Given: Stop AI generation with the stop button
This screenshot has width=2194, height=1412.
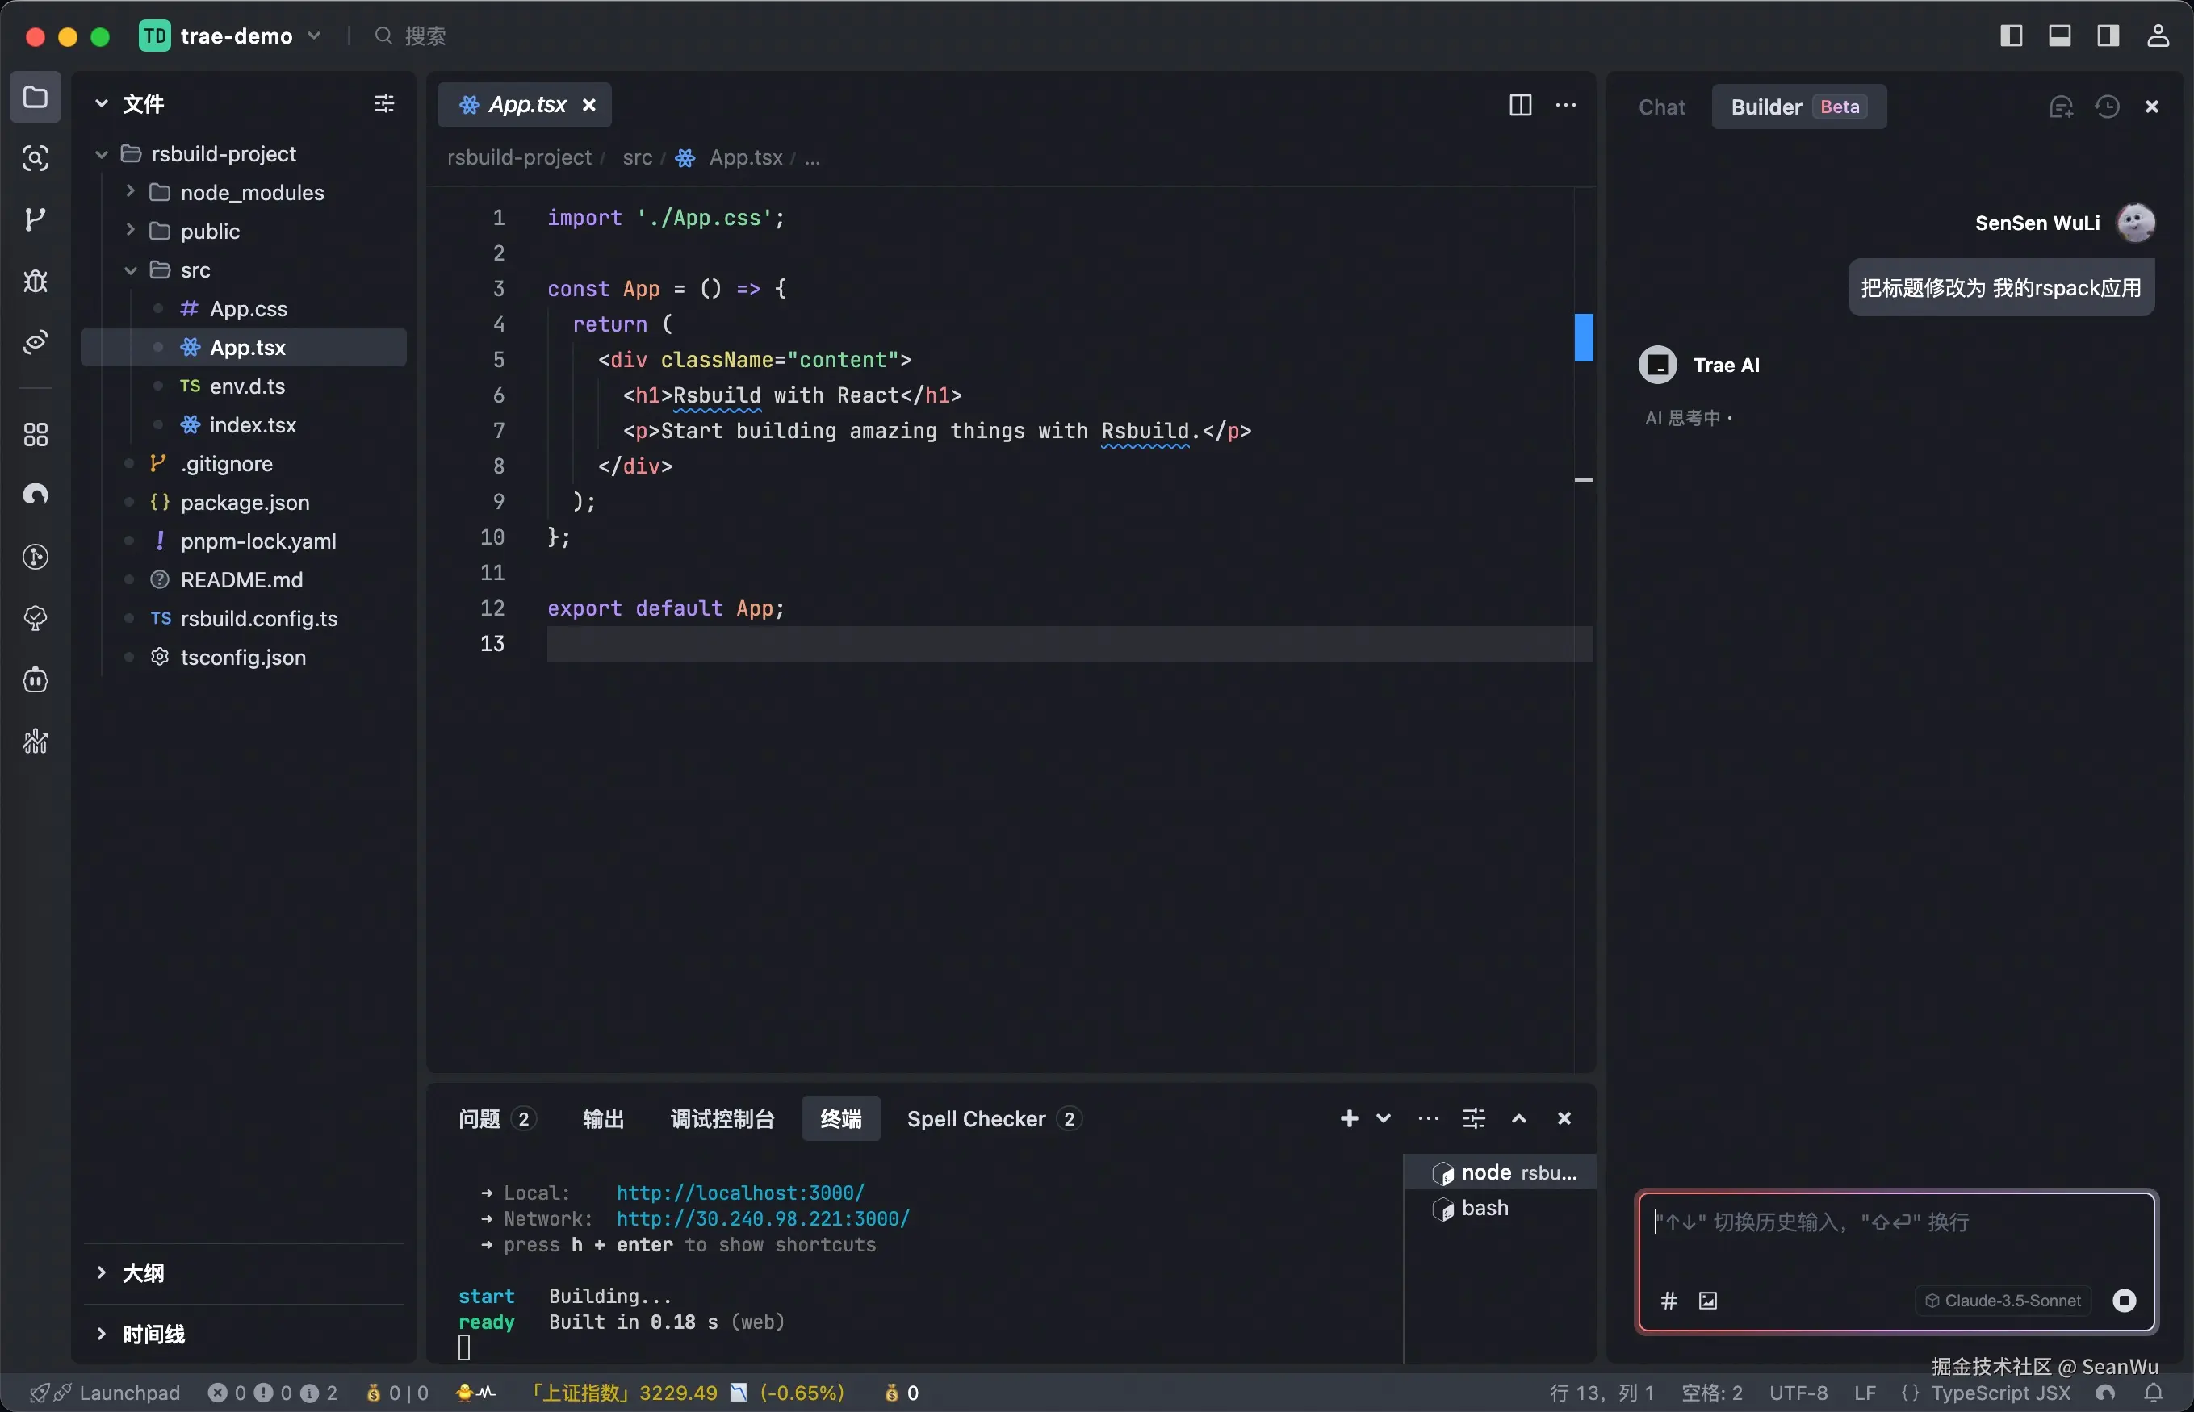Looking at the screenshot, I should [x=2125, y=1300].
